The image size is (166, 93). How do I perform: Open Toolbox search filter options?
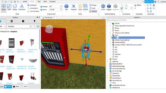pos(38,26)
